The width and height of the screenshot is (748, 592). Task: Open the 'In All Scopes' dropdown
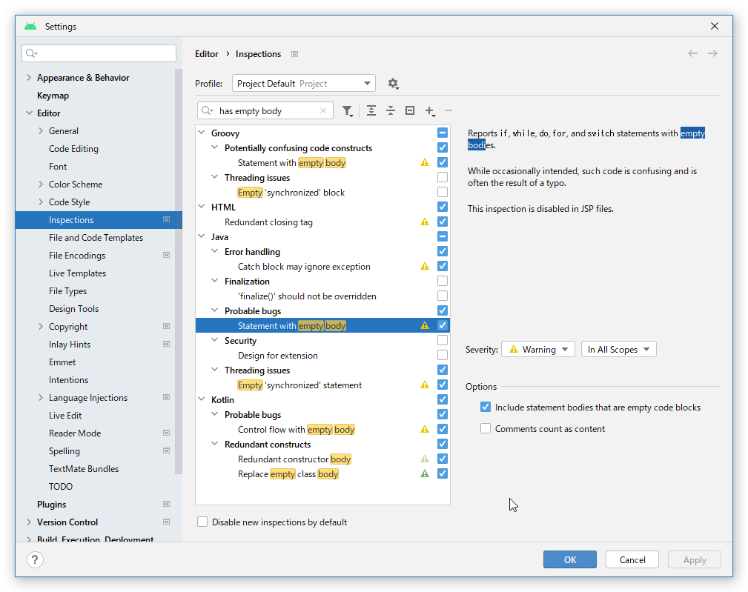[x=619, y=349]
